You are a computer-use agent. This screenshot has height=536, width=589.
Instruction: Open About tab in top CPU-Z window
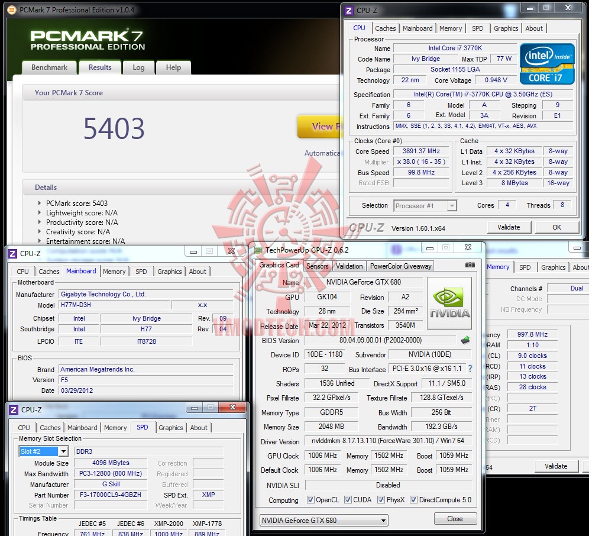click(534, 28)
